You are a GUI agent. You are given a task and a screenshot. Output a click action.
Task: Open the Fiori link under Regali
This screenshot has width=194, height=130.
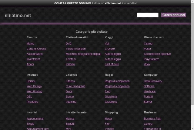point(107,91)
